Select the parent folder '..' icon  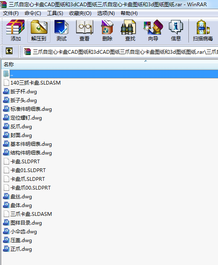6,74
